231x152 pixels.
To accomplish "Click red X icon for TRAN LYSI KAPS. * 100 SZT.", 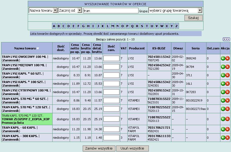I will tap(227, 84).
